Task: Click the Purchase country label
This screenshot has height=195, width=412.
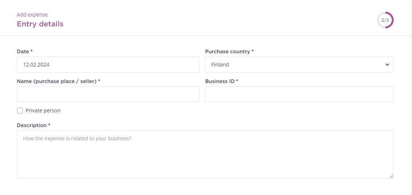Action: (228, 51)
